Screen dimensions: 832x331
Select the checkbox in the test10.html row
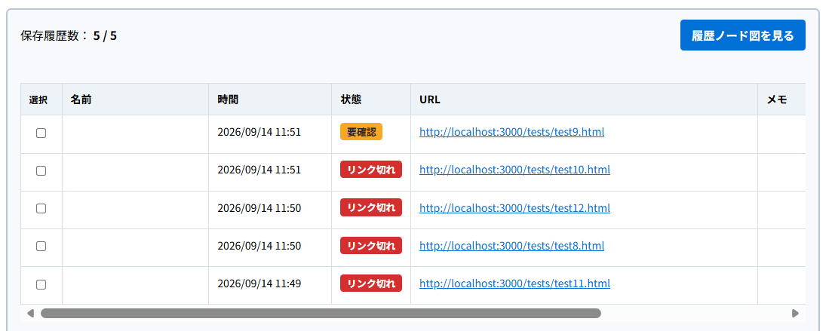[41, 171]
